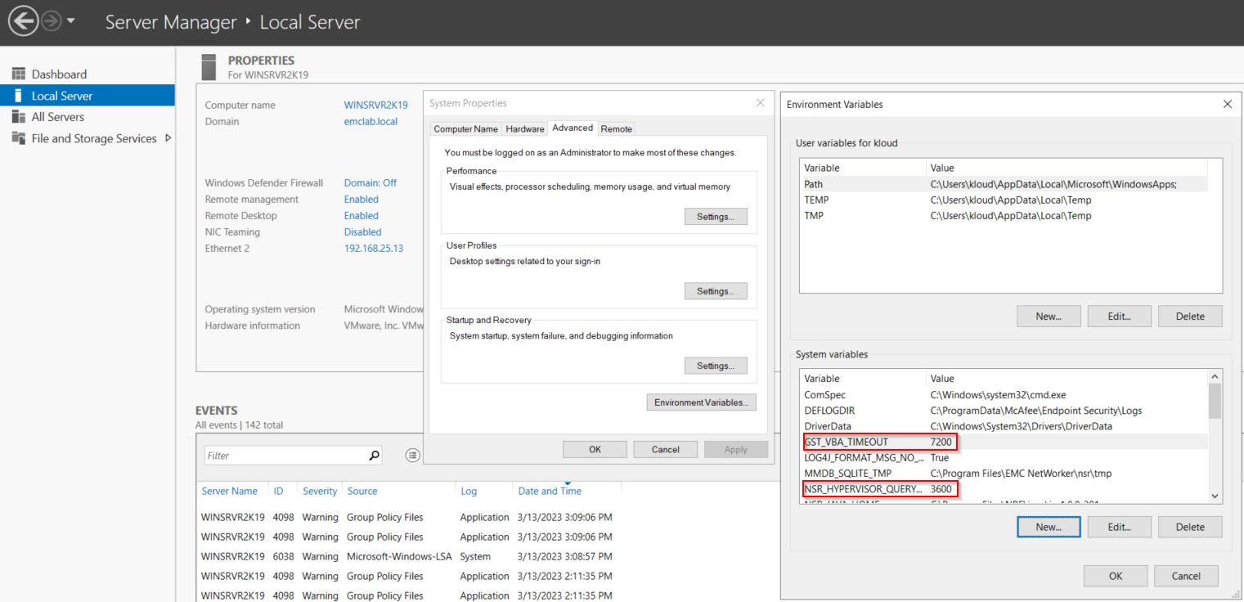Screen dimensions: 1244x602
Task: Click the File and Storage Services icon
Action: coord(18,138)
